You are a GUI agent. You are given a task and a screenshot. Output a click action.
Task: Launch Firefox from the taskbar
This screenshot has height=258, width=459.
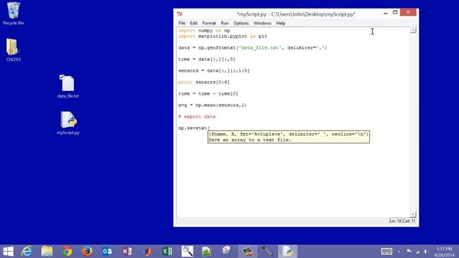click(x=87, y=252)
